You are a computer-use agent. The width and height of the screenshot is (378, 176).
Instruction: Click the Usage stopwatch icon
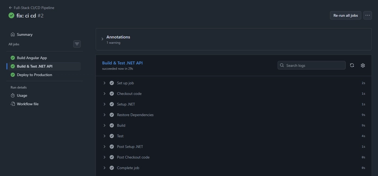point(13,96)
